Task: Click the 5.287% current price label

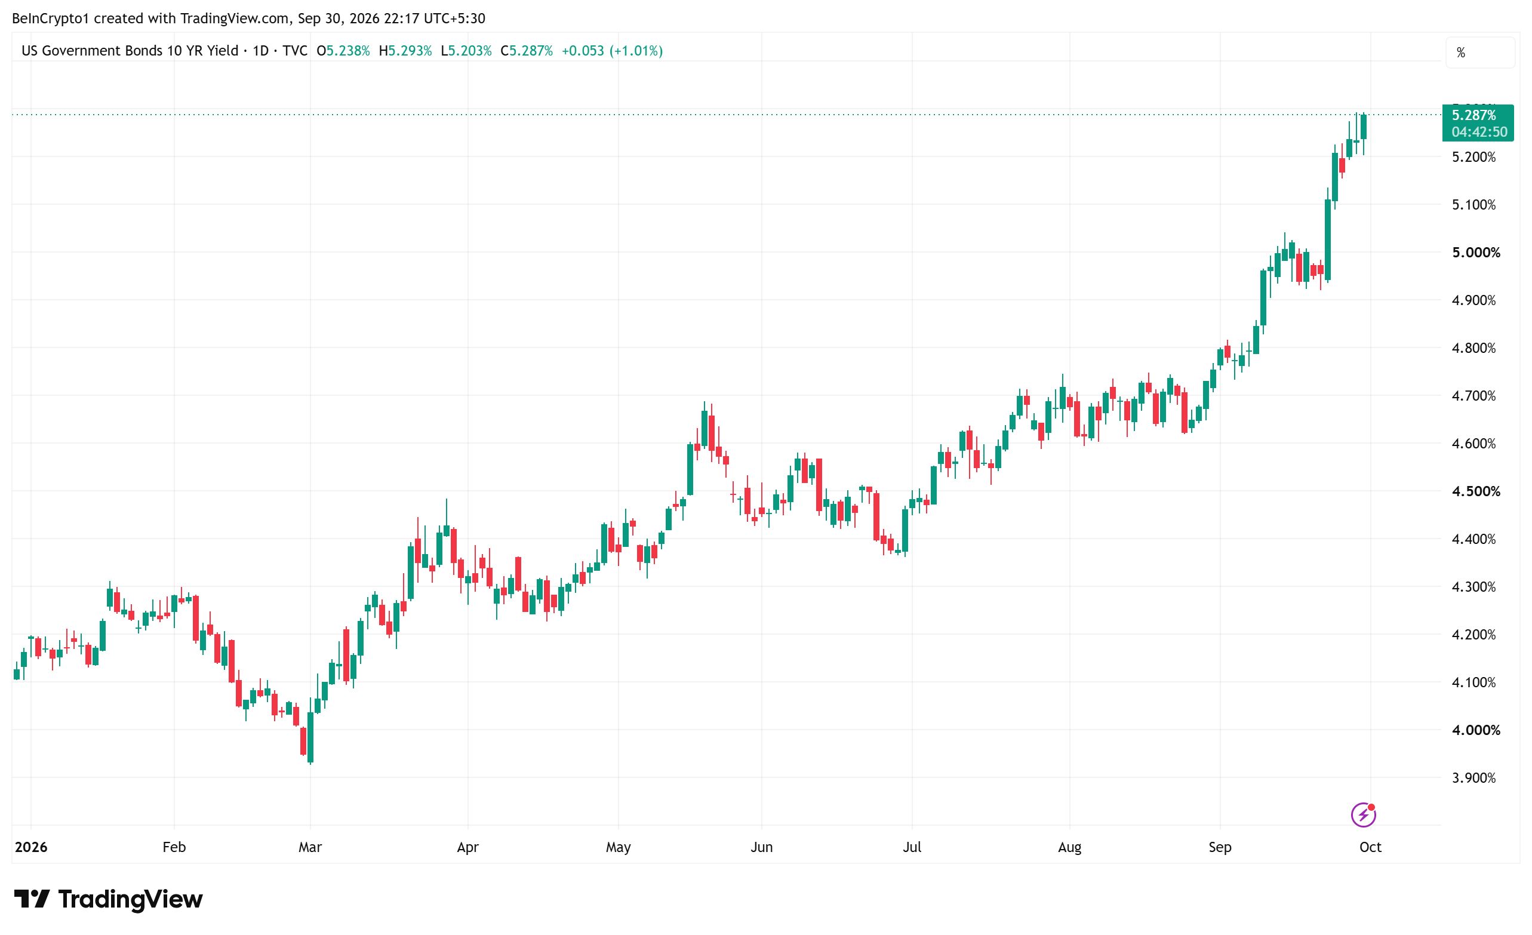Action: pos(1473,115)
